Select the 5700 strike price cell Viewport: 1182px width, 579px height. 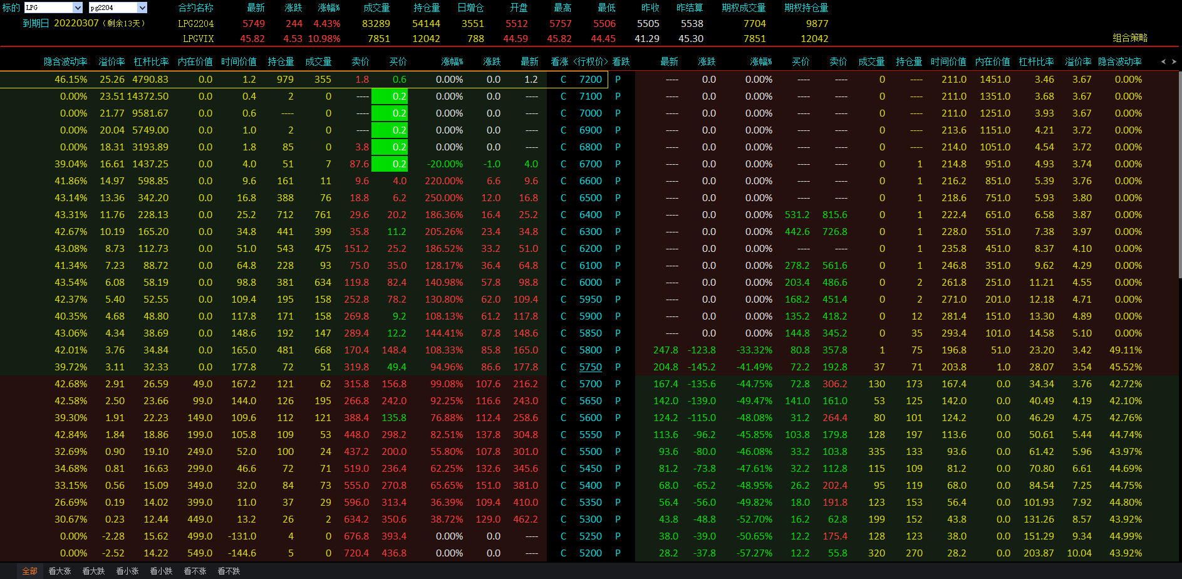pyautogui.click(x=590, y=384)
